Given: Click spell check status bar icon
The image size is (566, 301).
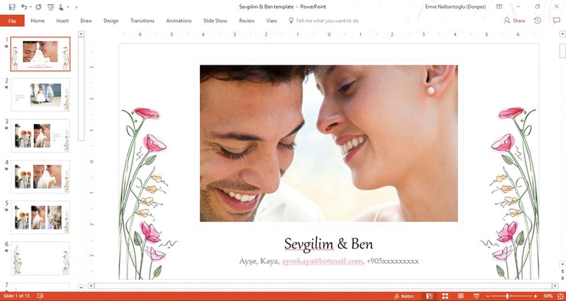Looking at the screenshot, I should [40, 296].
